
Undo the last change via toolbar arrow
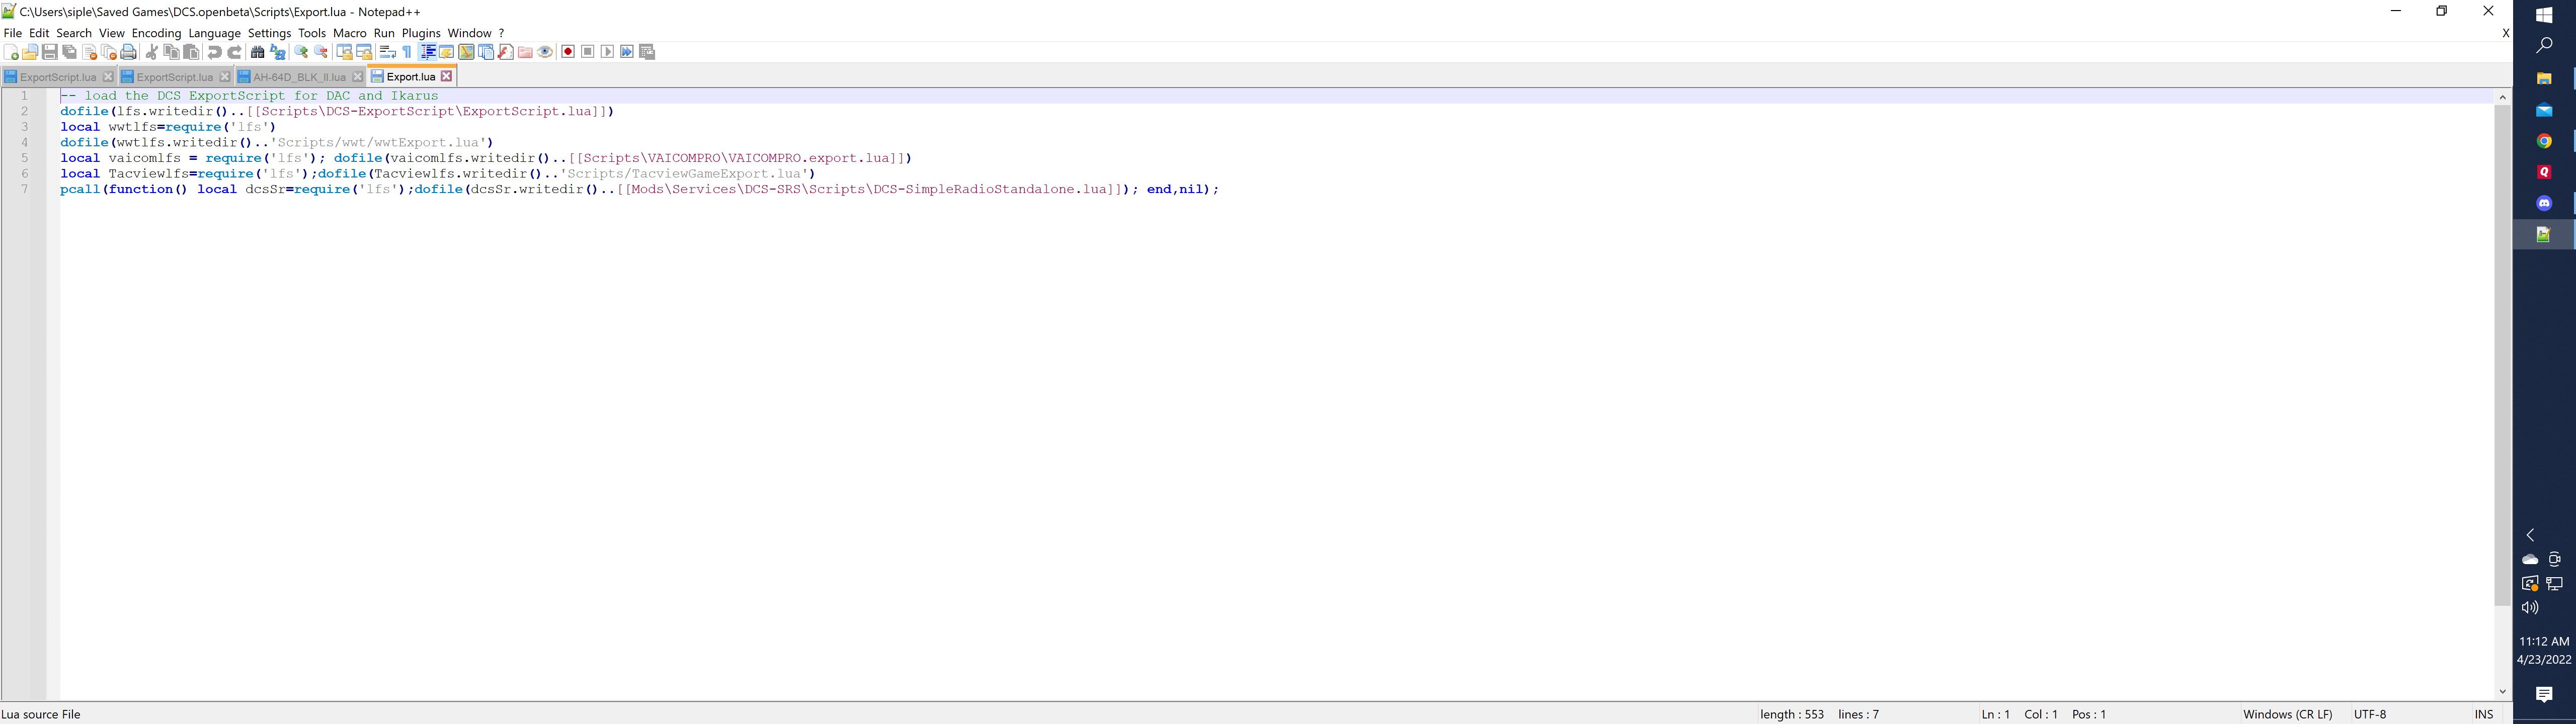pos(214,52)
